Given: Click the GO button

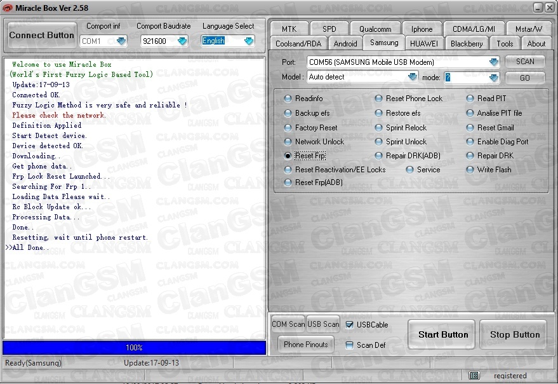Looking at the screenshot, I should click(525, 78).
